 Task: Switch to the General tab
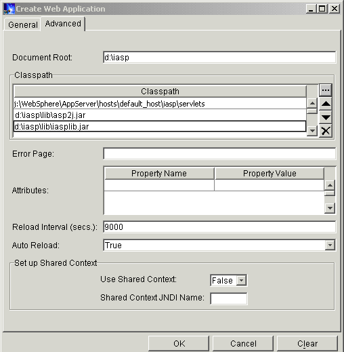click(x=22, y=24)
